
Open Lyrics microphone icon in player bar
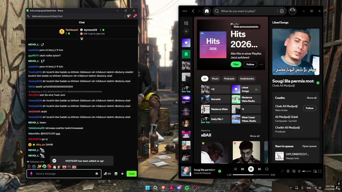coord(282,171)
